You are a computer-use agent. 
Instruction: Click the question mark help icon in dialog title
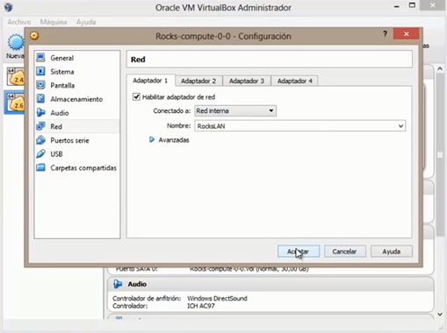[x=385, y=34]
